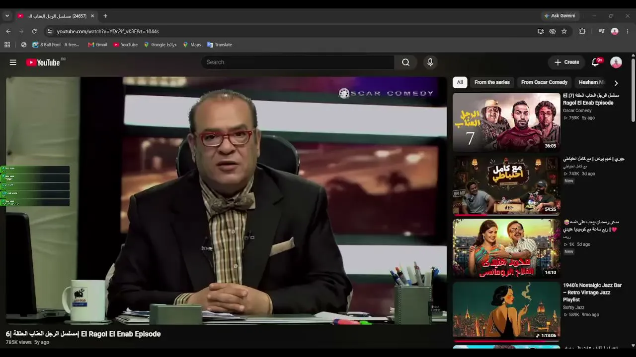Screen dimensions: 636x357
Task: Close the YouTube tab
Action: click(x=92, y=16)
